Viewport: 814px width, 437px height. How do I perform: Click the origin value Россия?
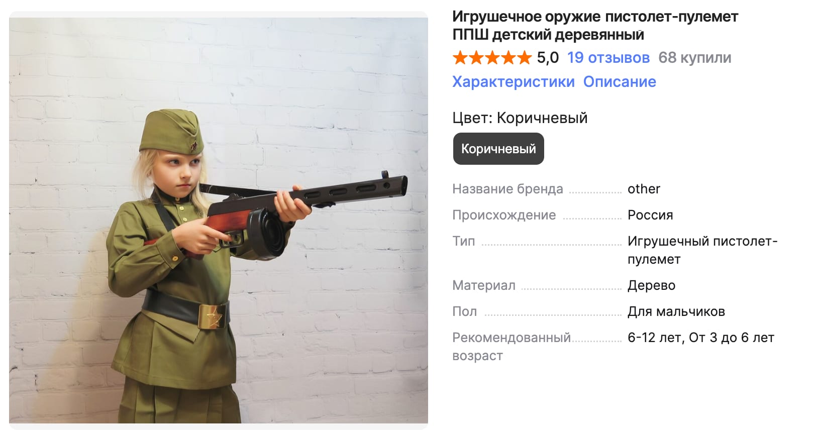click(650, 215)
